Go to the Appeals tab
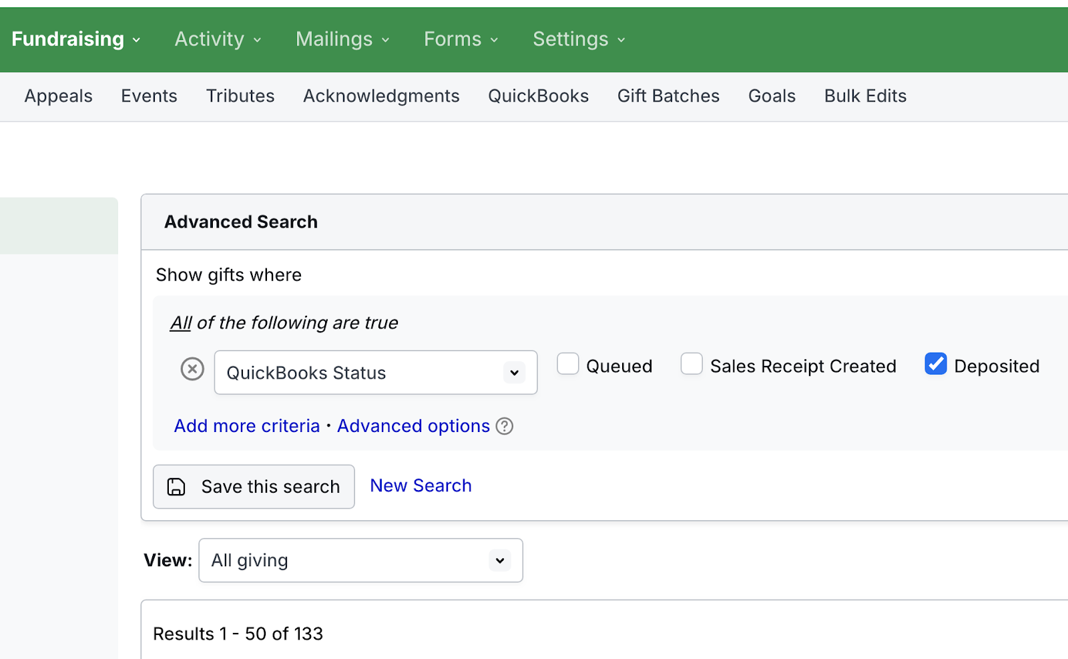The width and height of the screenshot is (1068, 659). (59, 96)
